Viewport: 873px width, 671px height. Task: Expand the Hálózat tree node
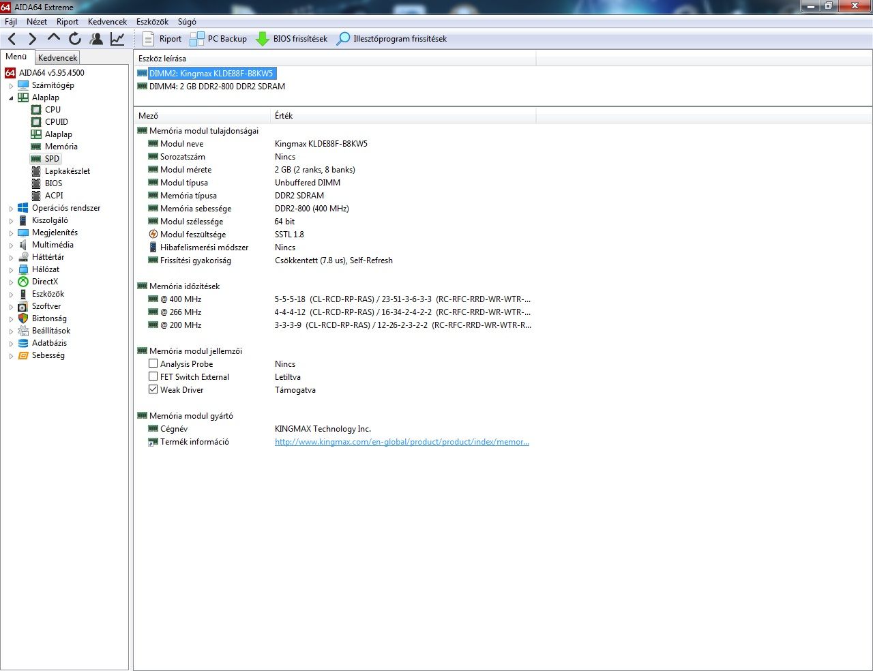point(11,269)
